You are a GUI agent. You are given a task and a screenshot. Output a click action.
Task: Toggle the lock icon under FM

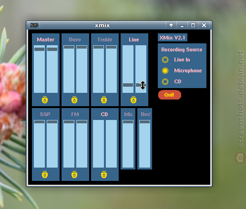click(x=74, y=175)
